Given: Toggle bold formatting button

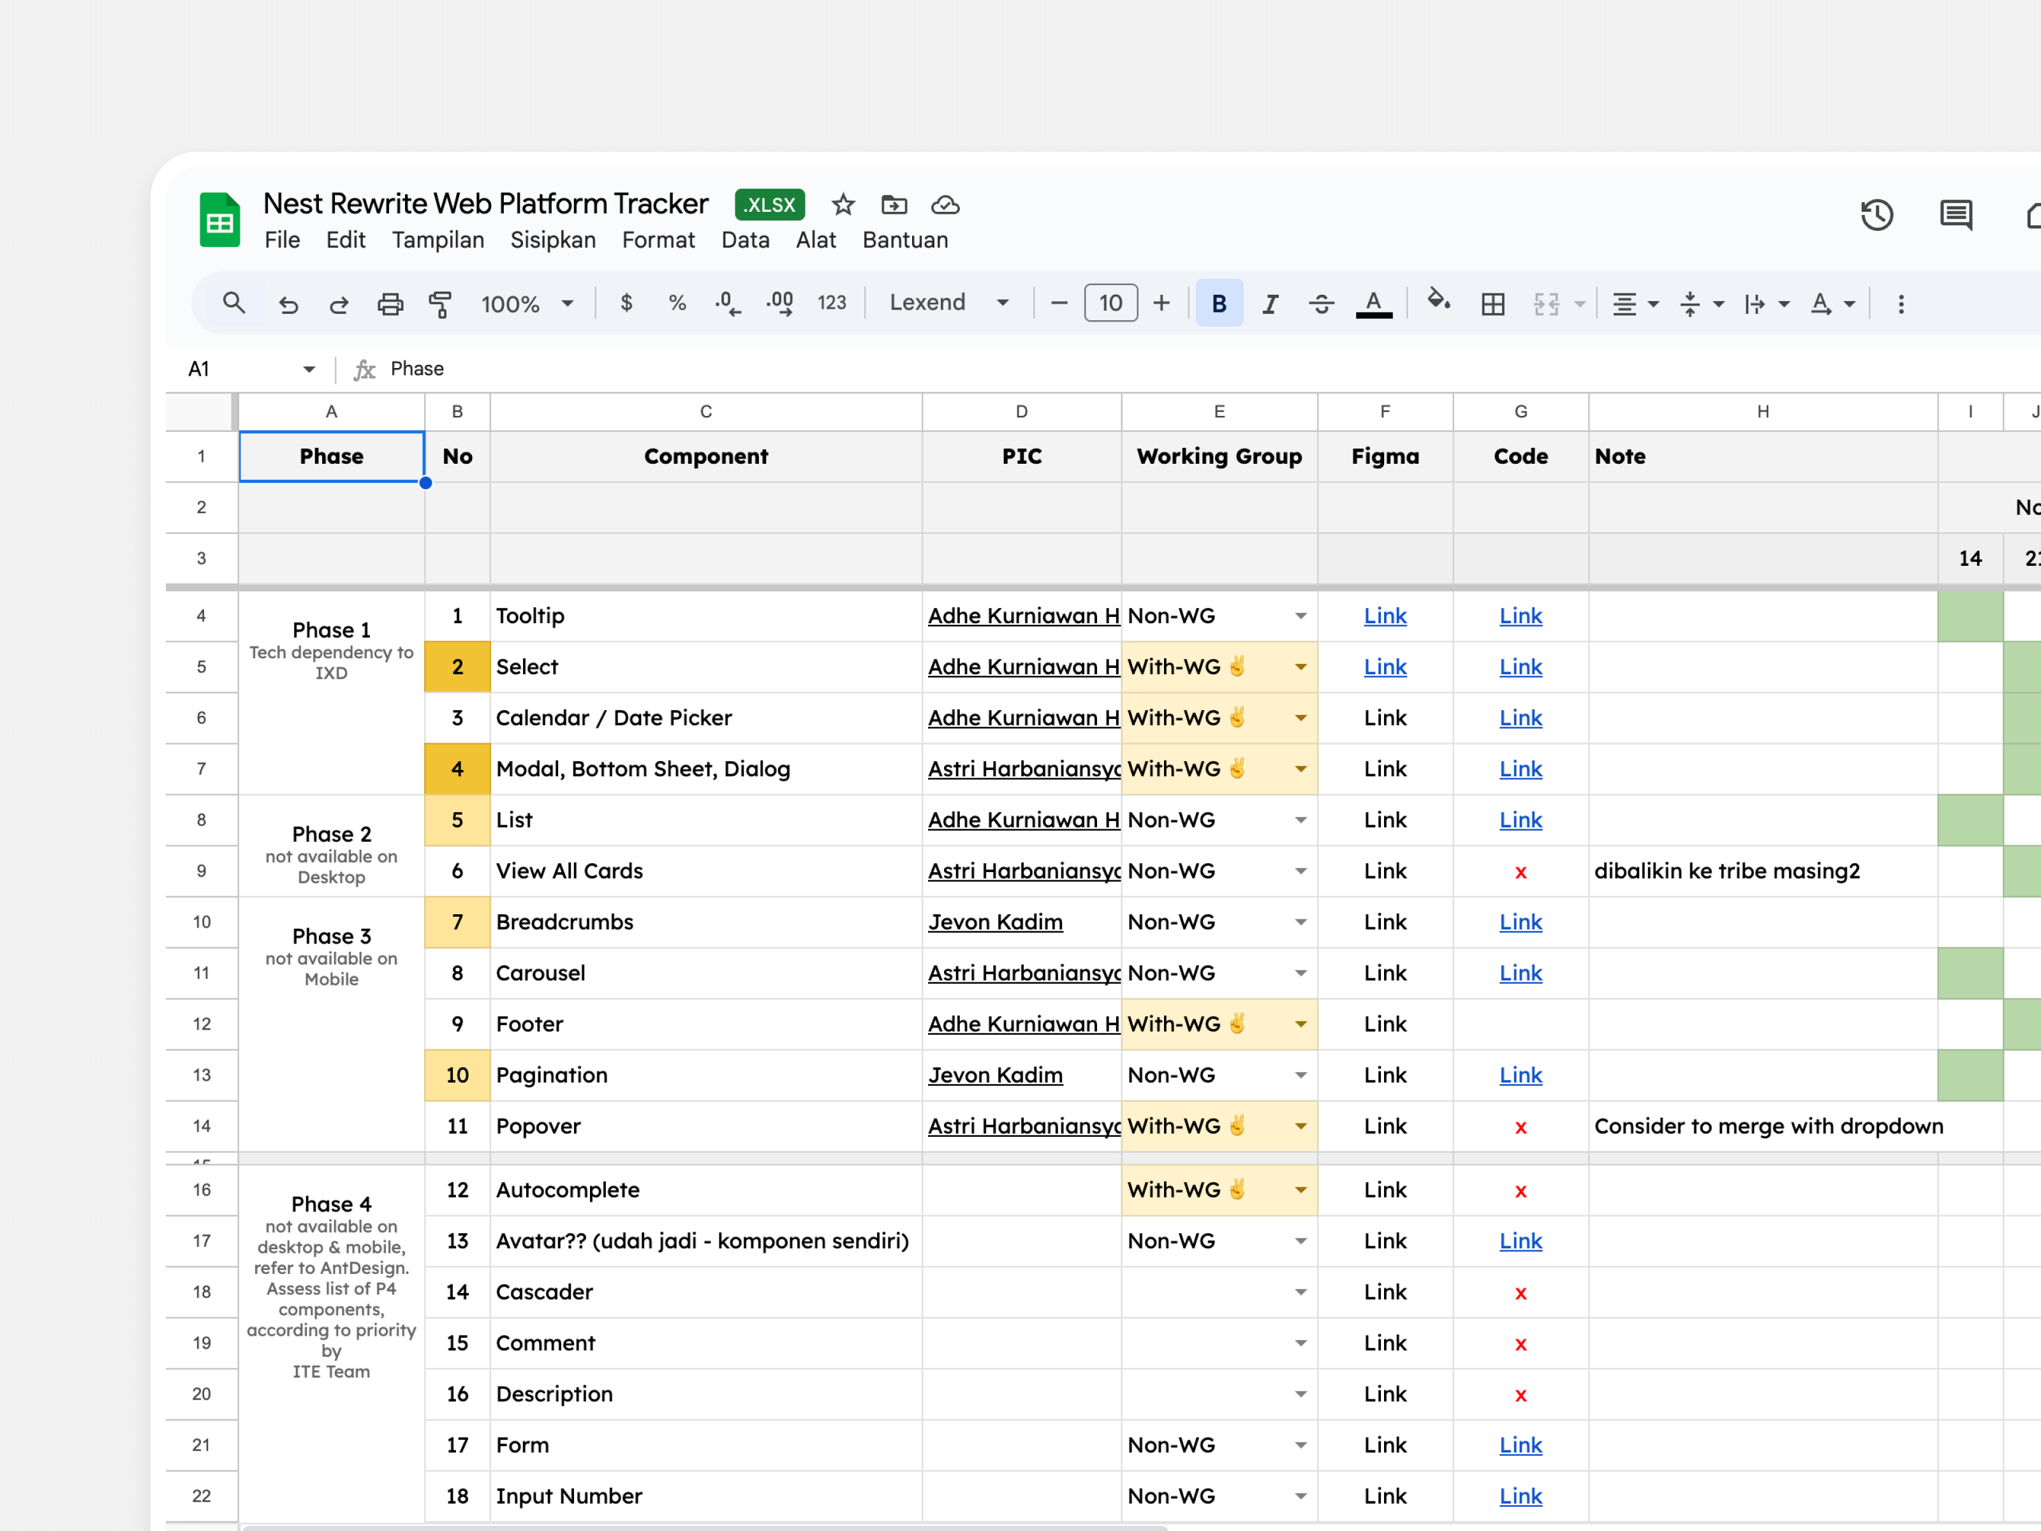Looking at the screenshot, I should (1219, 304).
